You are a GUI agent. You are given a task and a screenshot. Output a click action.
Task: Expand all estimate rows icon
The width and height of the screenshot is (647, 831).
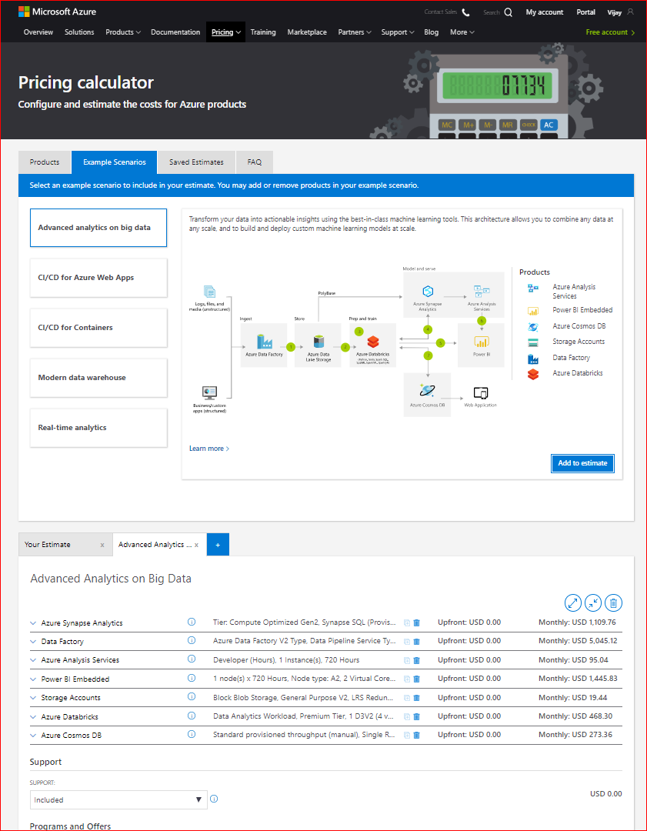coord(573,602)
